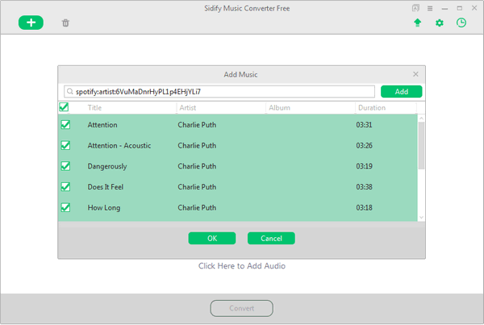Click duration 03:38 cell
The image size is (484, 325).
(x=364, y=187)
